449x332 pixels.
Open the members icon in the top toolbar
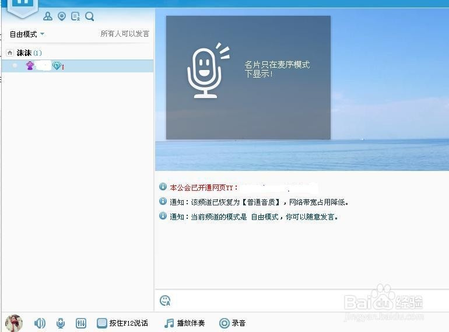tap(48, 16)
